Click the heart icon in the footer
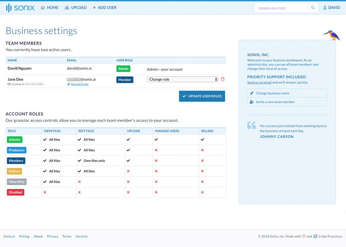346x247 pixels. pyautogui.click(x=304, y=236)
